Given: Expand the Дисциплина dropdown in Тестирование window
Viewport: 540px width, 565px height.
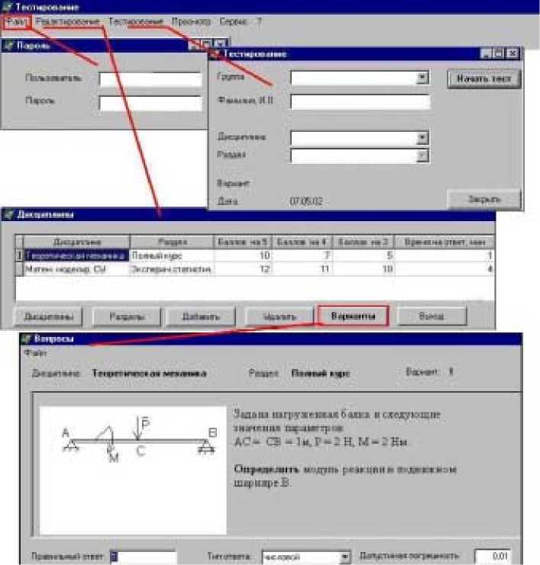Looking at the screenshot, I should click(422, 138).
